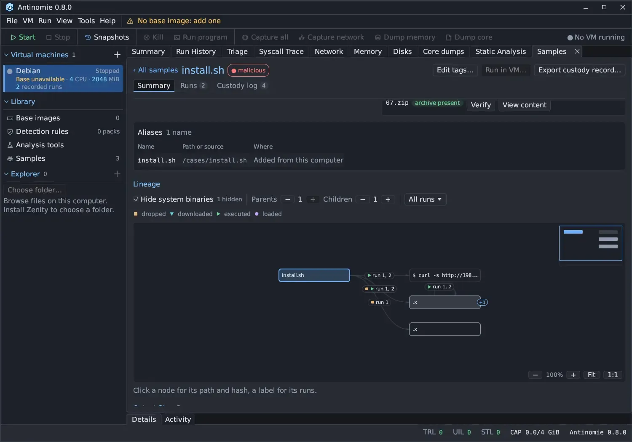
Task: Click the lineage minimap overview
Action: pos(591,243)
